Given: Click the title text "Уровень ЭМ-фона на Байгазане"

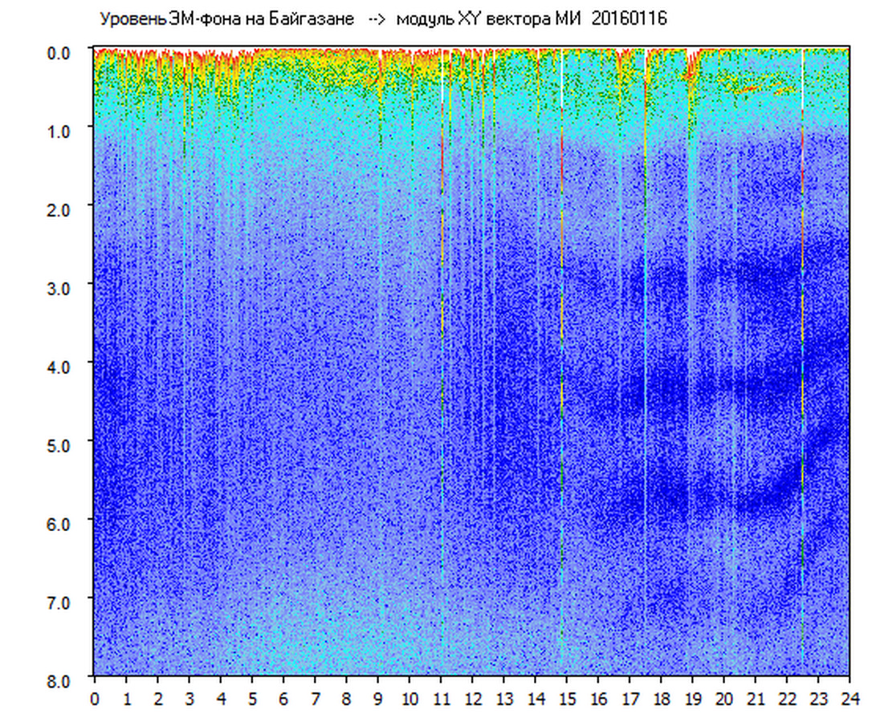Looking at the screenshot, I should [226, 19].
